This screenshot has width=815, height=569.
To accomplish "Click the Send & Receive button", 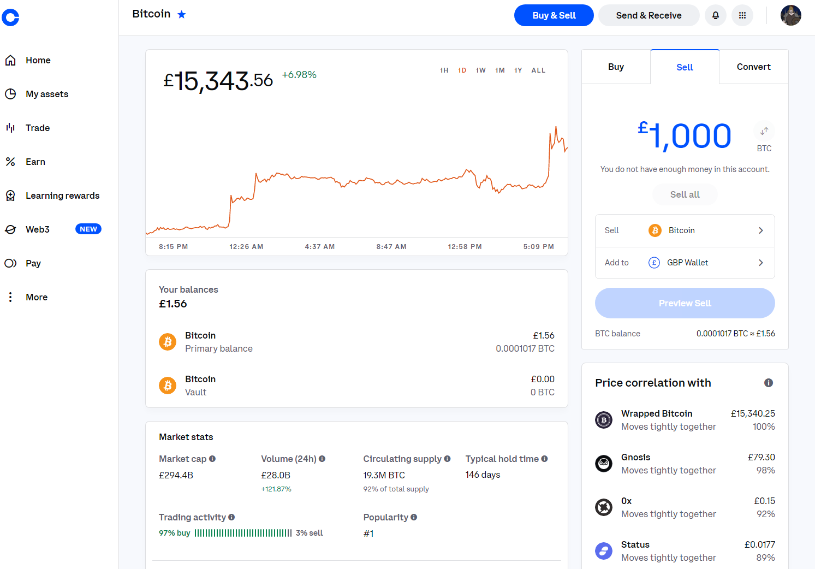I will [x=649, y=15].
